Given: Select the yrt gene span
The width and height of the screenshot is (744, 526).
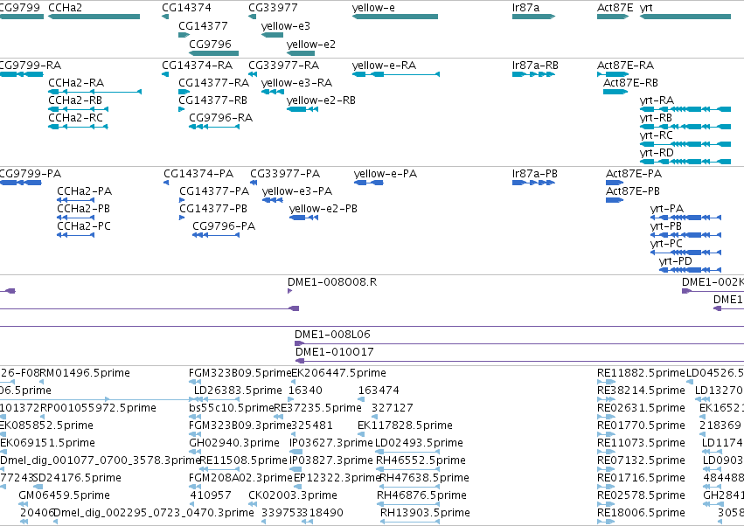Looking at the screenshot, I should pyautogui.click(x=685, y=17).
